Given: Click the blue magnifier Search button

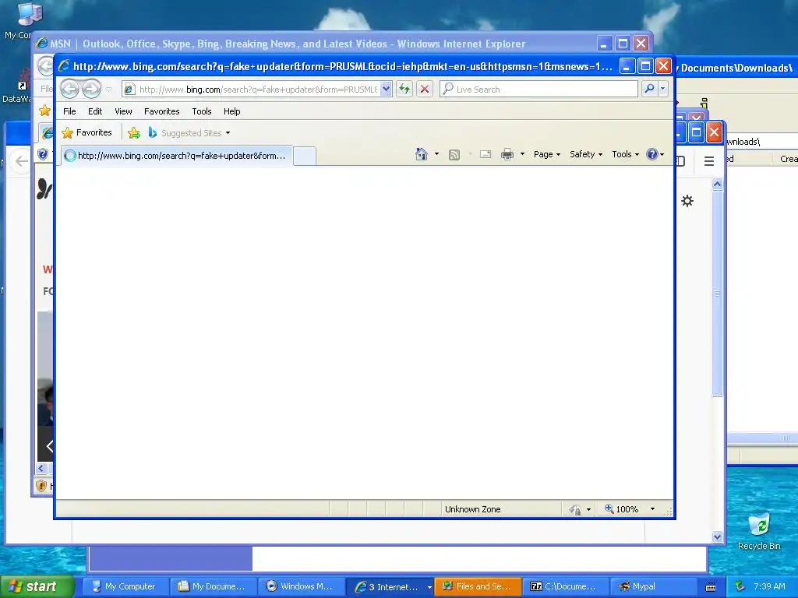Looking at the screenshot, I should pos(649,89).
